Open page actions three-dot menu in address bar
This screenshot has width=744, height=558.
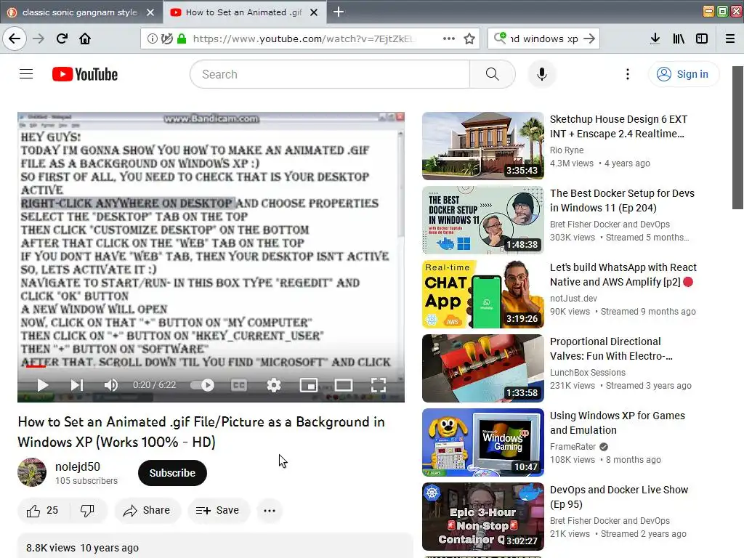(449, 39)
